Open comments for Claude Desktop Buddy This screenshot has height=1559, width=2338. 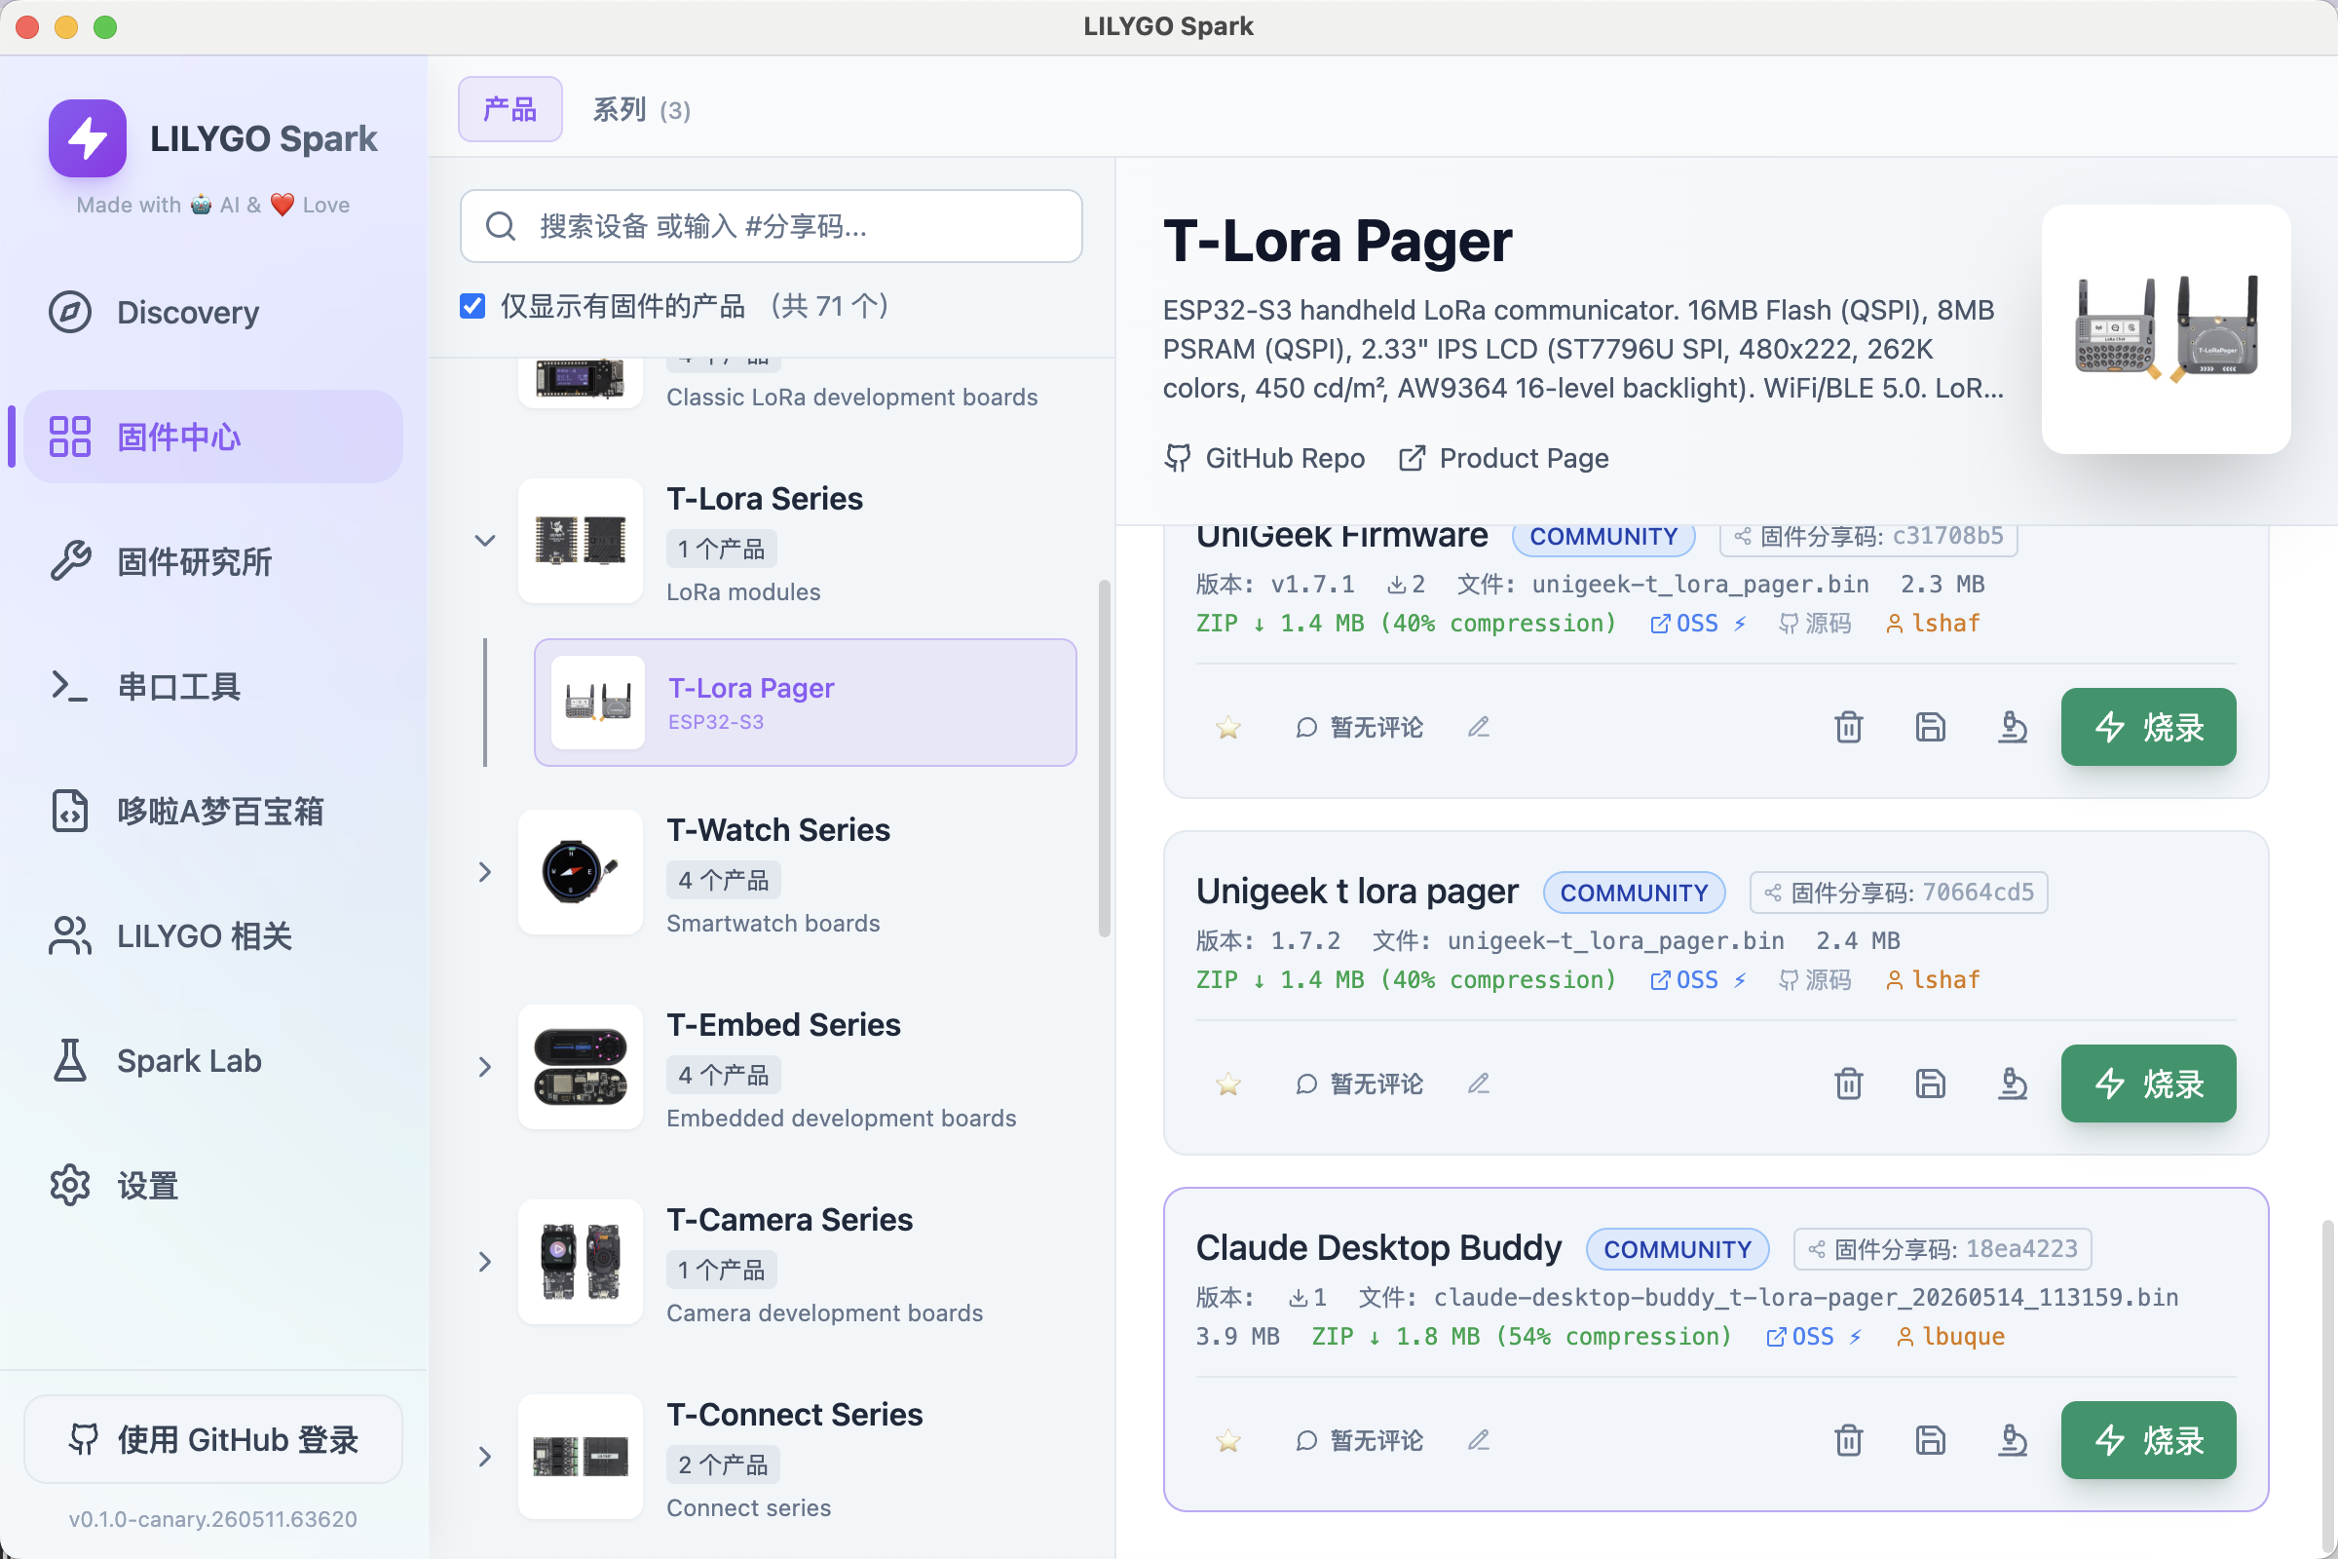[1359, 1441]
